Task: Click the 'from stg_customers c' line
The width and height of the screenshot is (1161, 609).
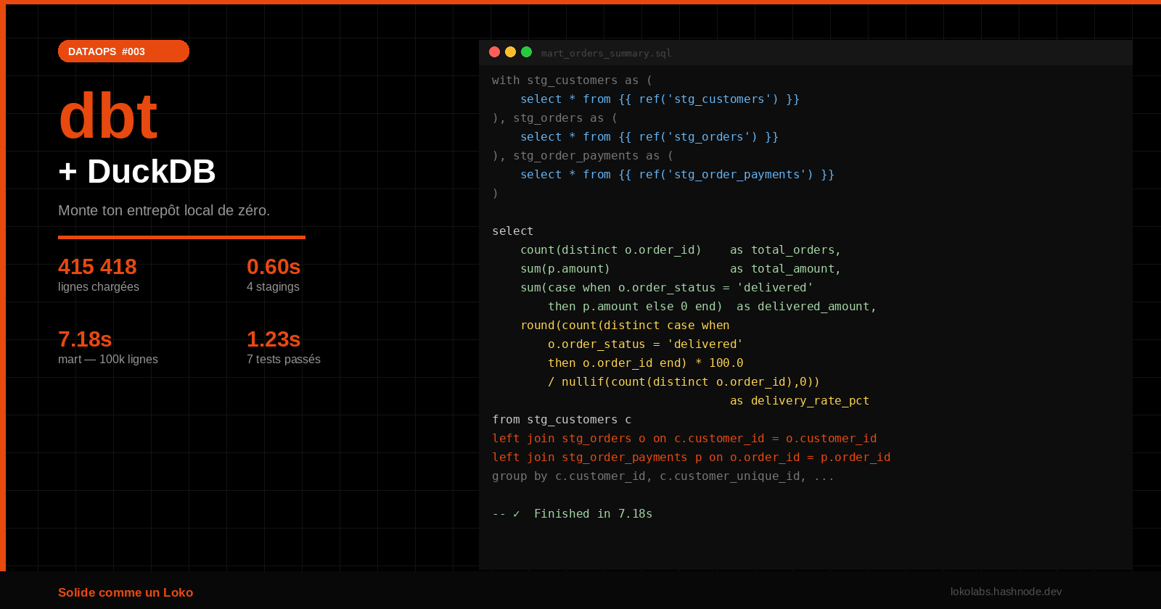Action: [562, 420]
